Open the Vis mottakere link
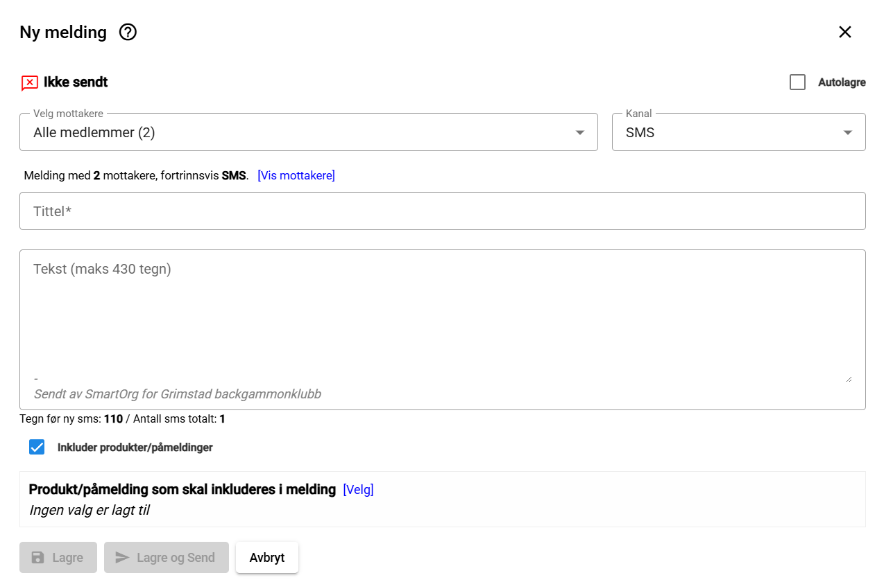The image size is (884, 582). pos(296,176)
